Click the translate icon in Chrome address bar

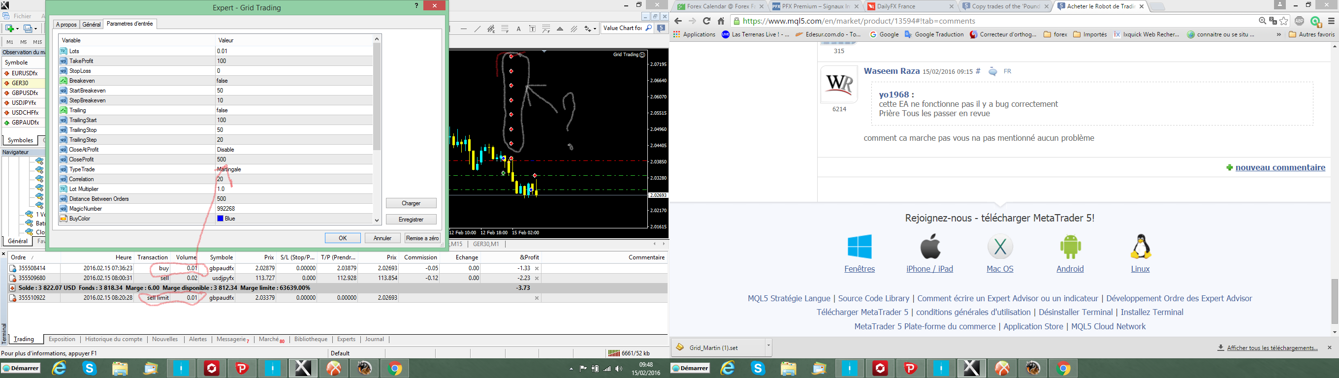tap(1273, 21)
